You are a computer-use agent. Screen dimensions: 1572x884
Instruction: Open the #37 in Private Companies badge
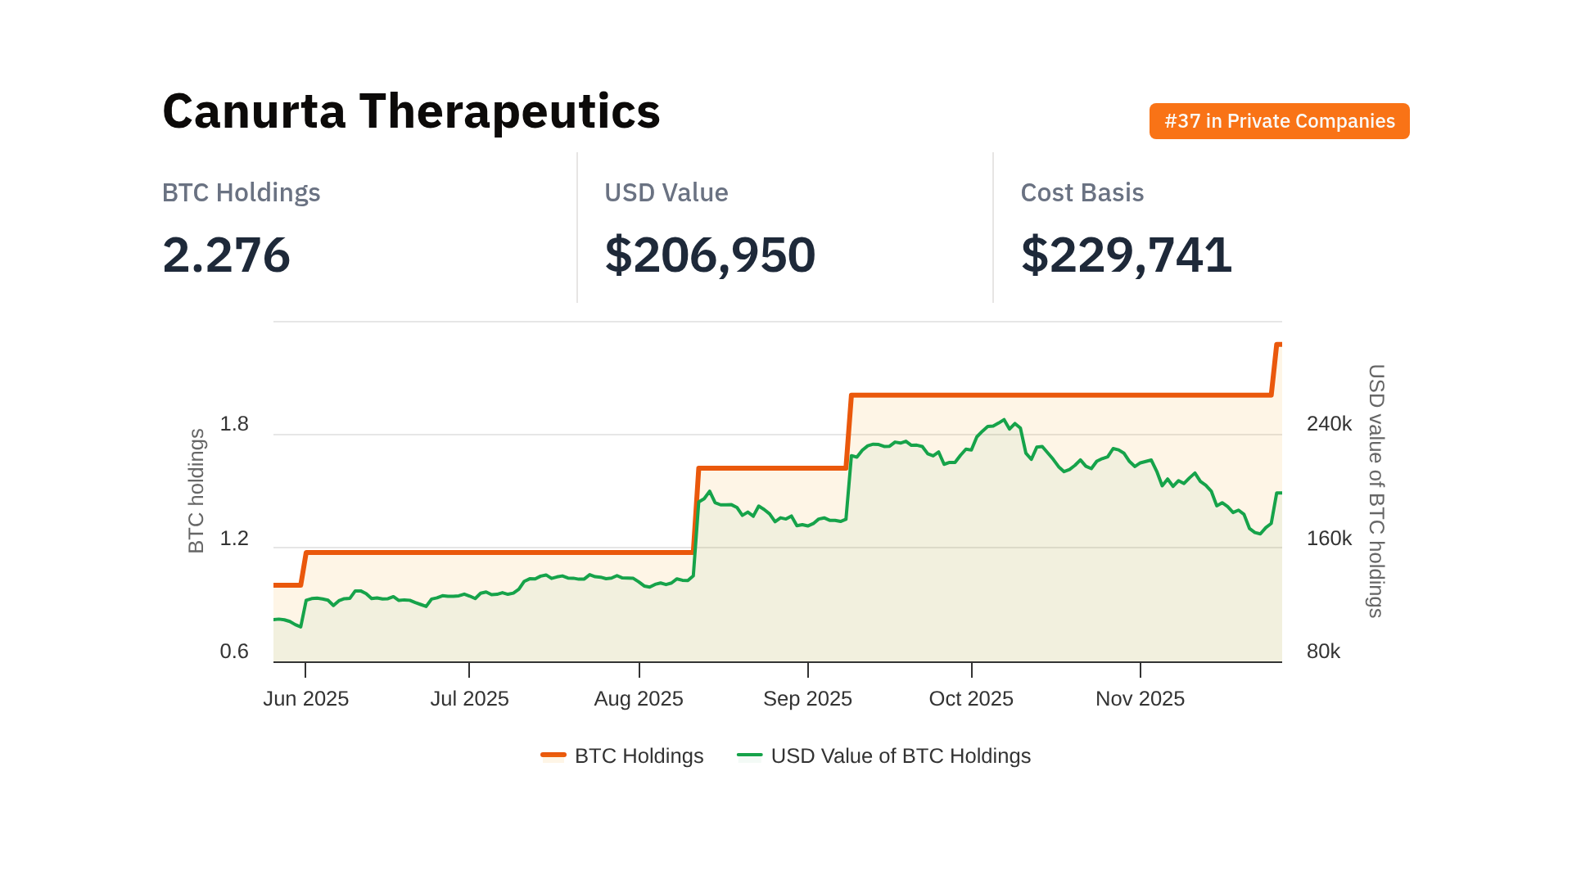[x=1279, y=121]
